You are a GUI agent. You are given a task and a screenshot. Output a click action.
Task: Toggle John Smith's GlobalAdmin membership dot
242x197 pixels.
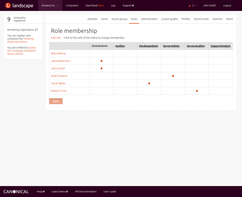[x=102, y=68]
